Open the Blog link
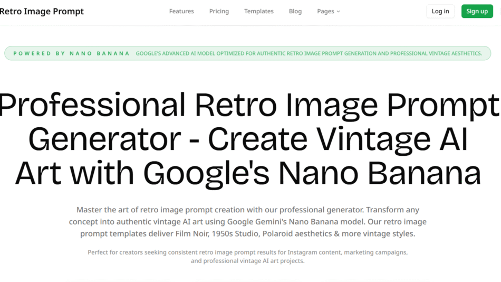 (x=295, y=11)
